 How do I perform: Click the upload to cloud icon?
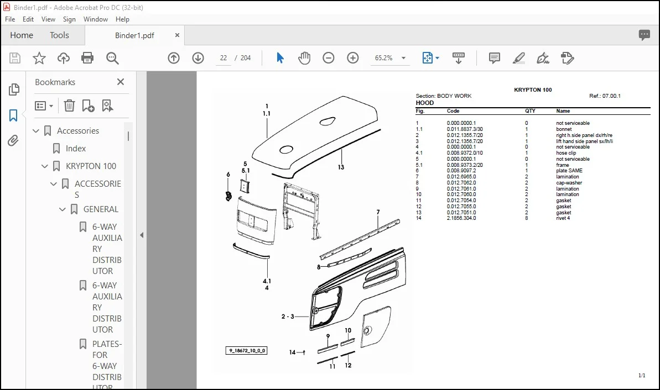point(64,58)
